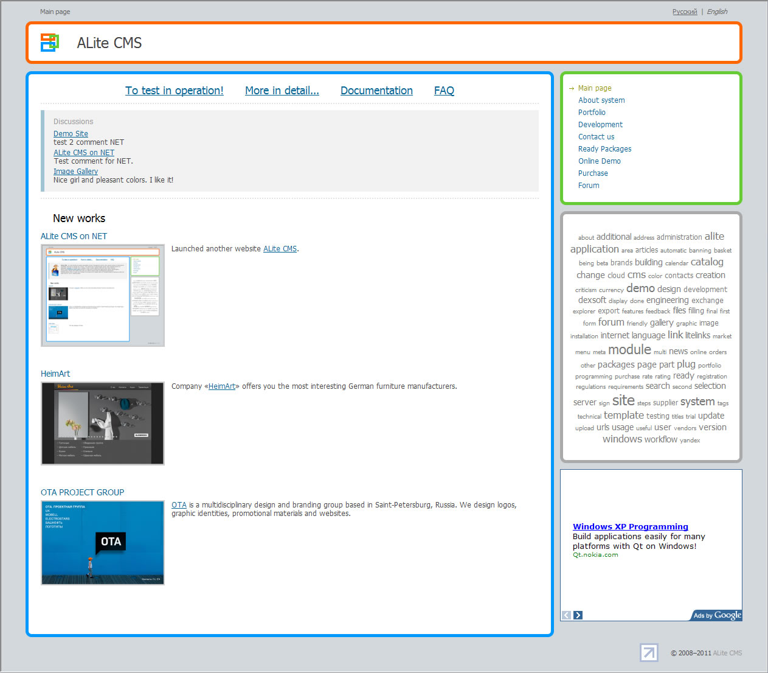
Task: Click the ad next arrow button
Action: pyautogui.click(x=578, y=615)
